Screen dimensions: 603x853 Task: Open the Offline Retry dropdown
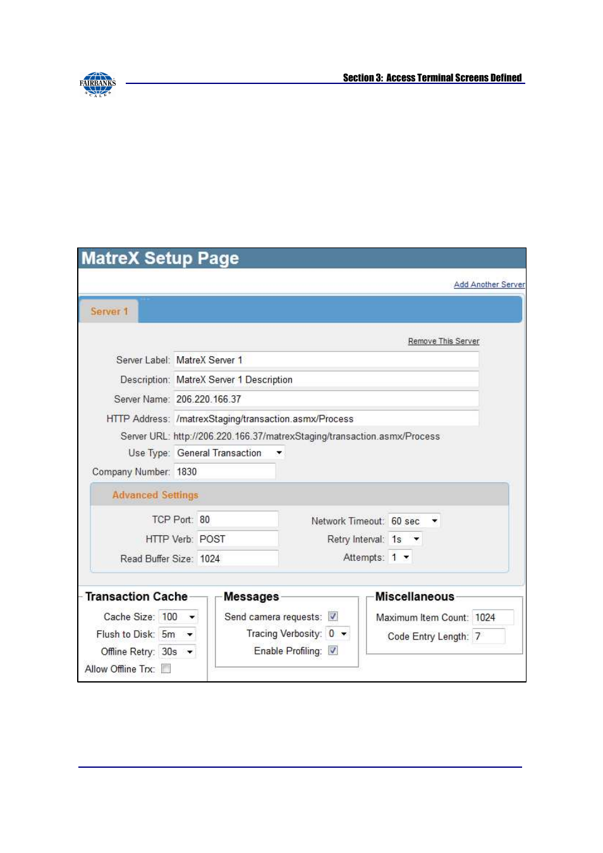coord(178,652)
